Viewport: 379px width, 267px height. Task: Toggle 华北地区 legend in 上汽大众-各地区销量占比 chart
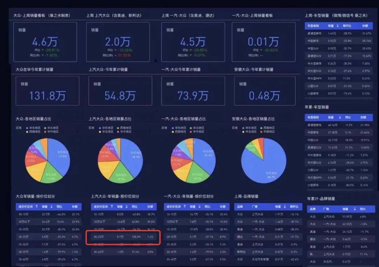[x=106, y=132]
